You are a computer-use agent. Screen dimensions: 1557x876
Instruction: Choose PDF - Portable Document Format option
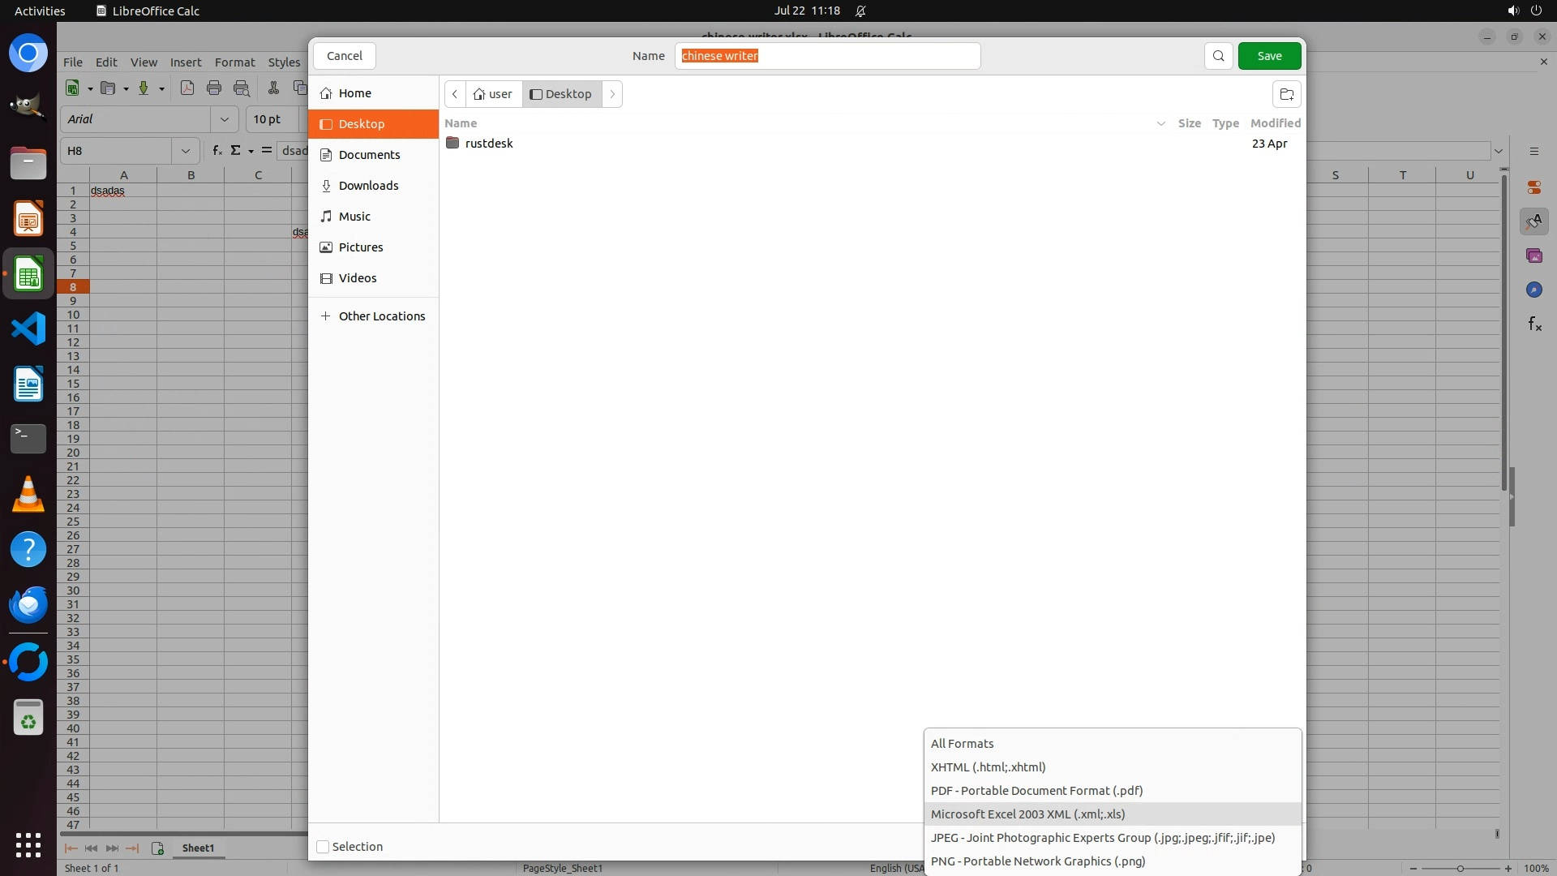[1036, 790]
